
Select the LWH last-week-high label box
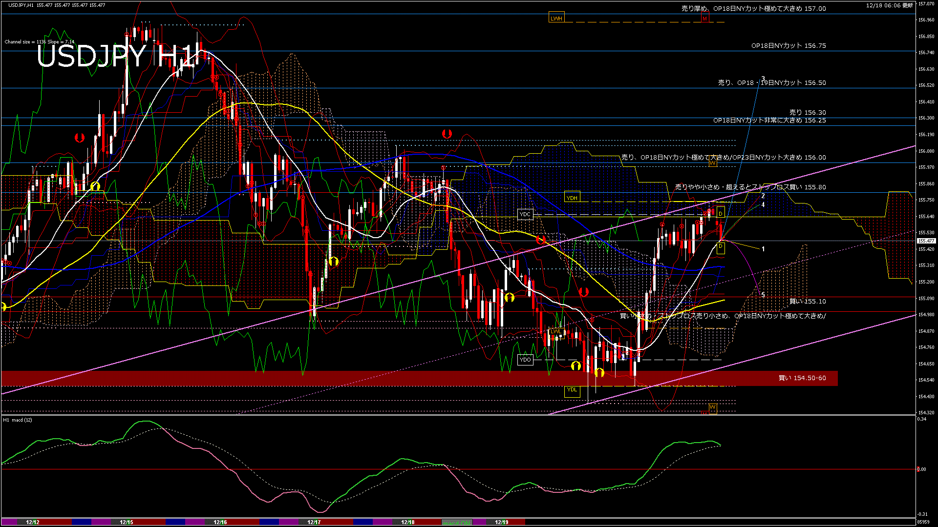tap(556, 19)
